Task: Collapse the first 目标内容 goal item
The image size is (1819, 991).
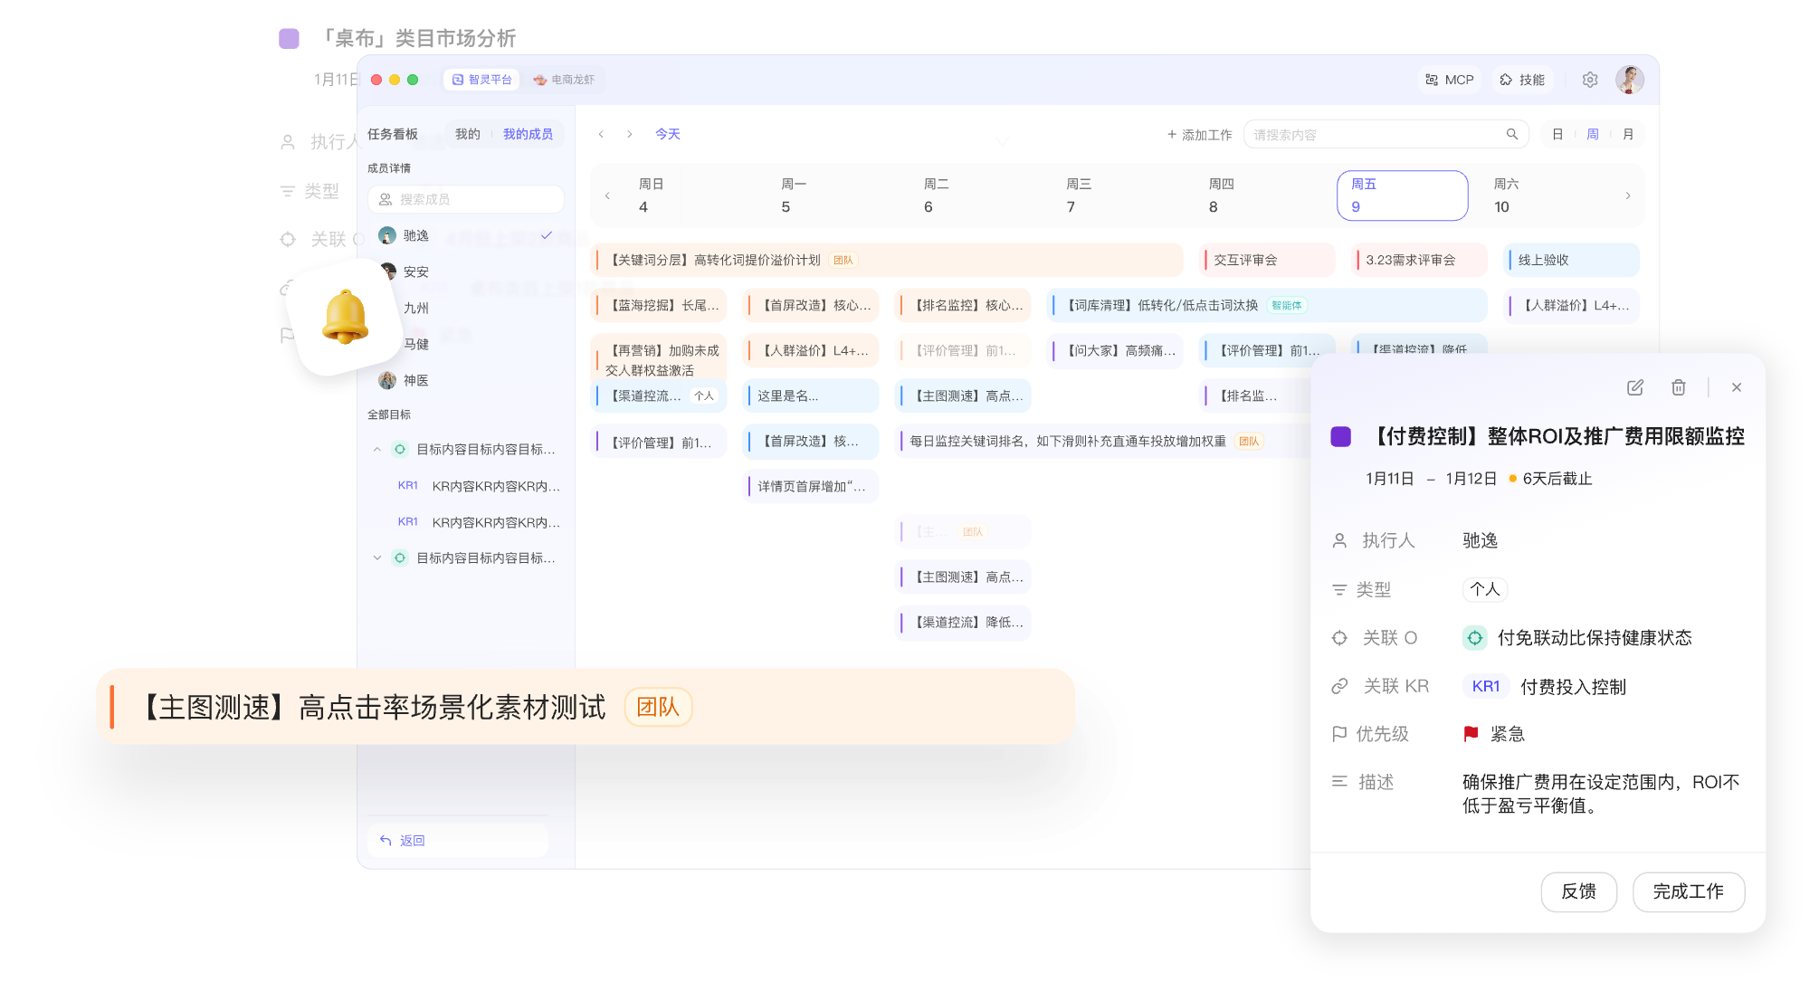Action: pos(377,449)
